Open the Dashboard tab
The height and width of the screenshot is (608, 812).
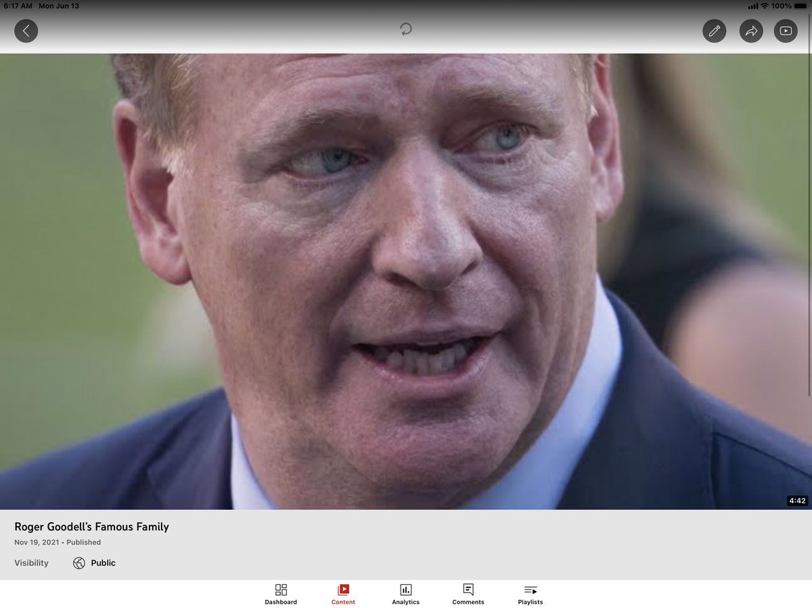click(x=281, y=594)
